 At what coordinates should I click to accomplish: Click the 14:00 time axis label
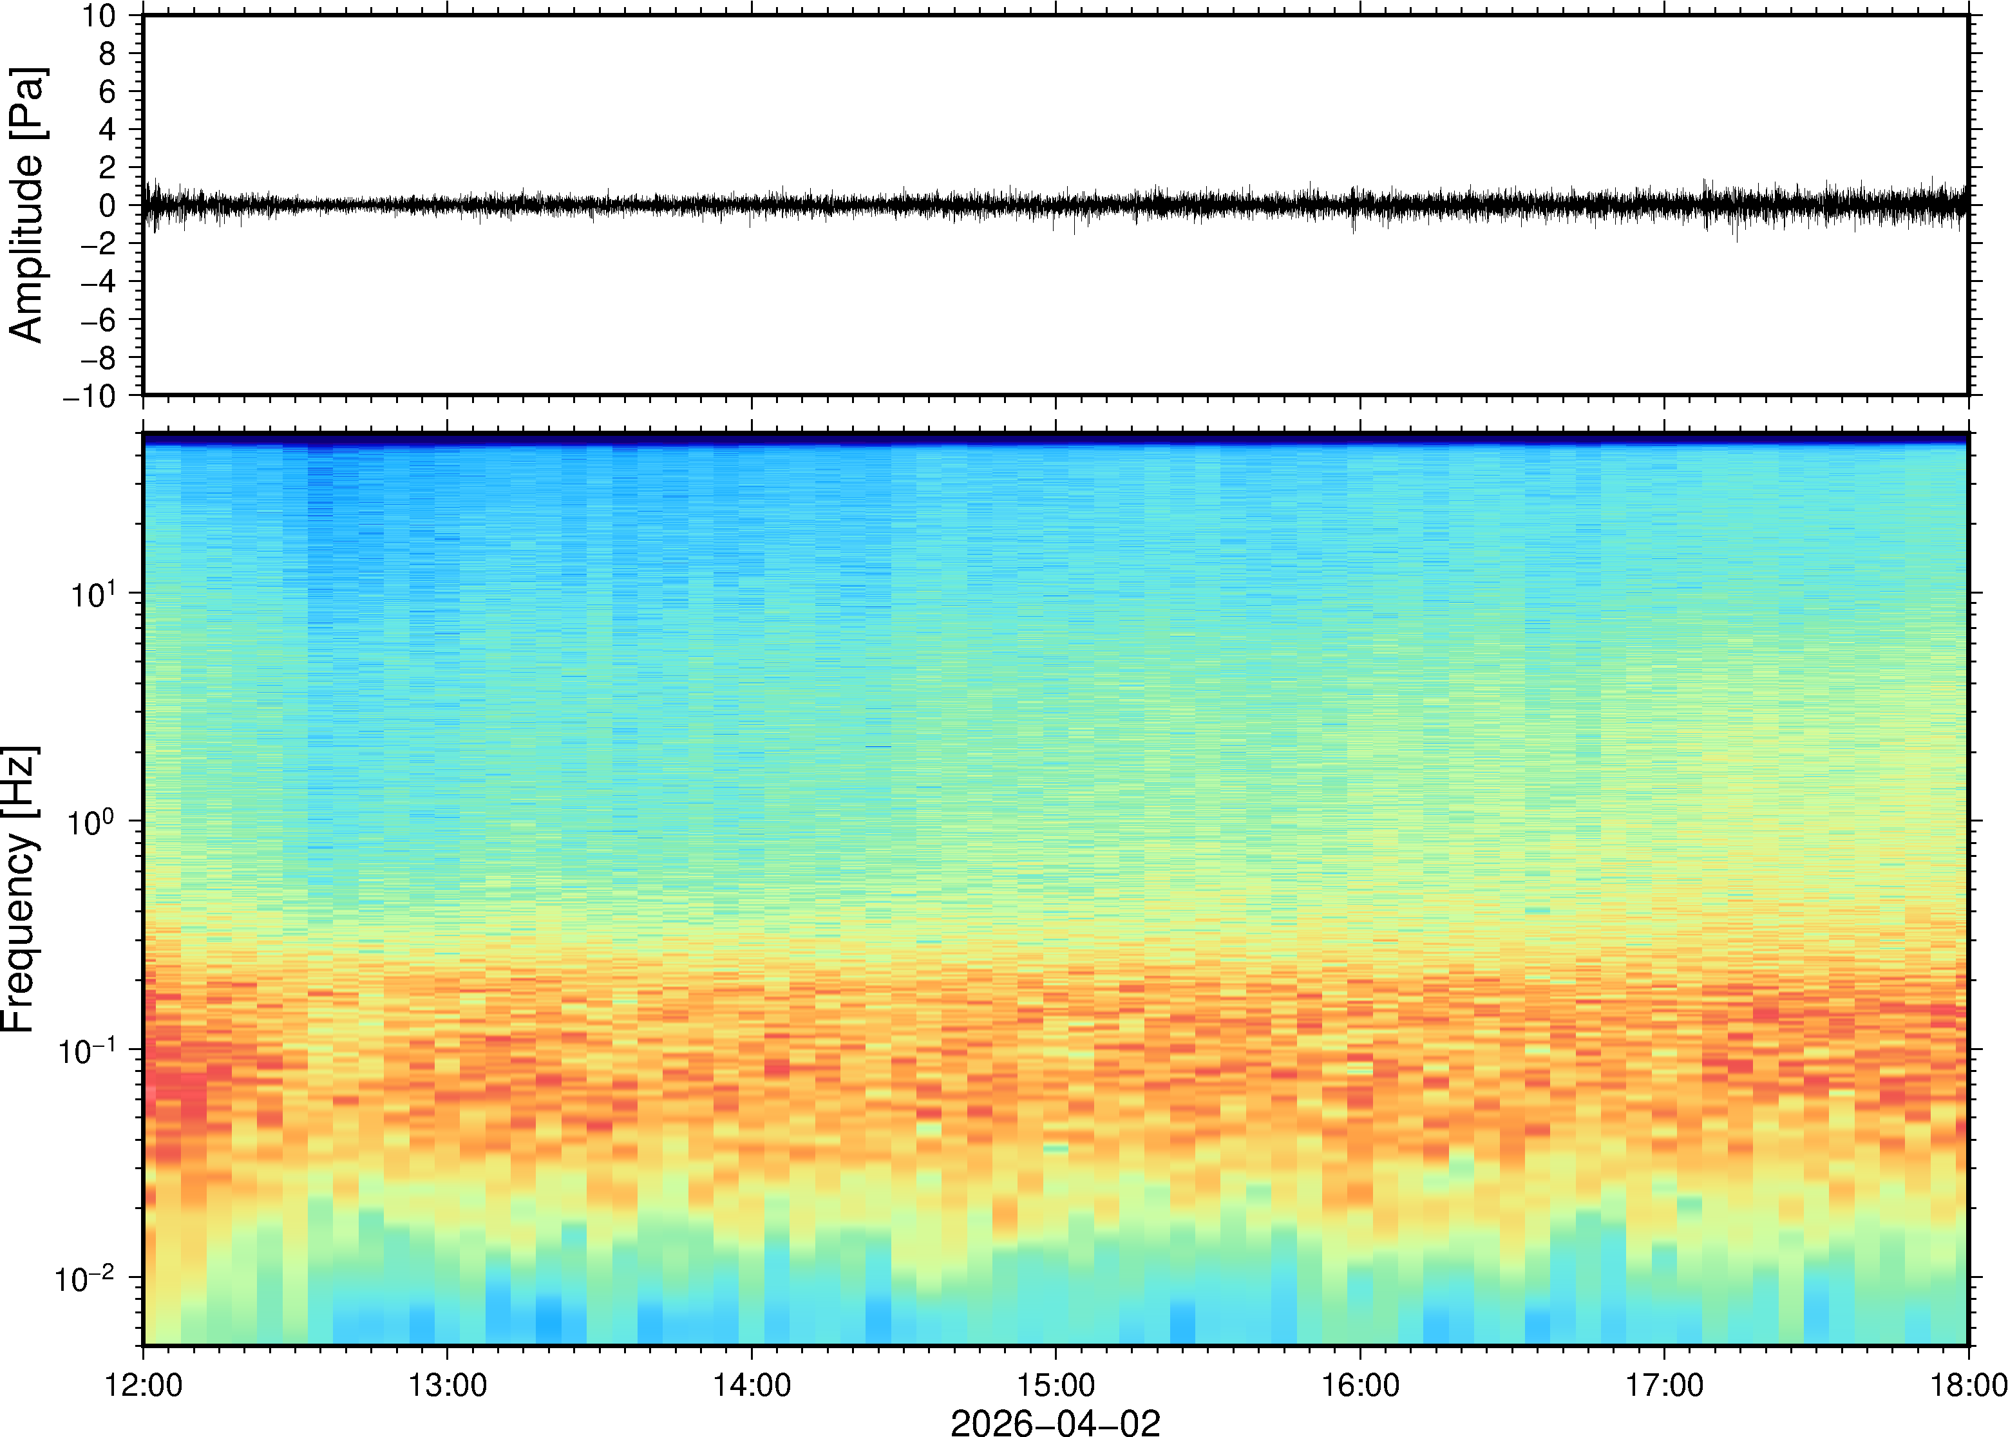pos(752,1385)
